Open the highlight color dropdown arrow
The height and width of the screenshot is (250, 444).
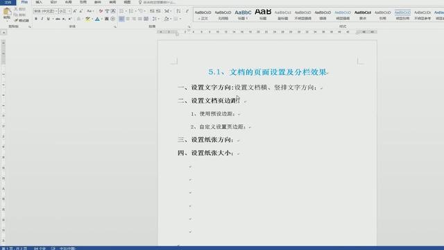click(x=92, y=19)
